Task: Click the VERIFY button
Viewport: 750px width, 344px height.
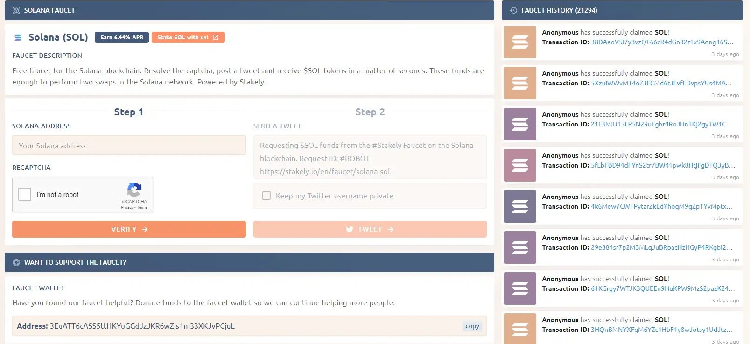Action: [129, 229]
